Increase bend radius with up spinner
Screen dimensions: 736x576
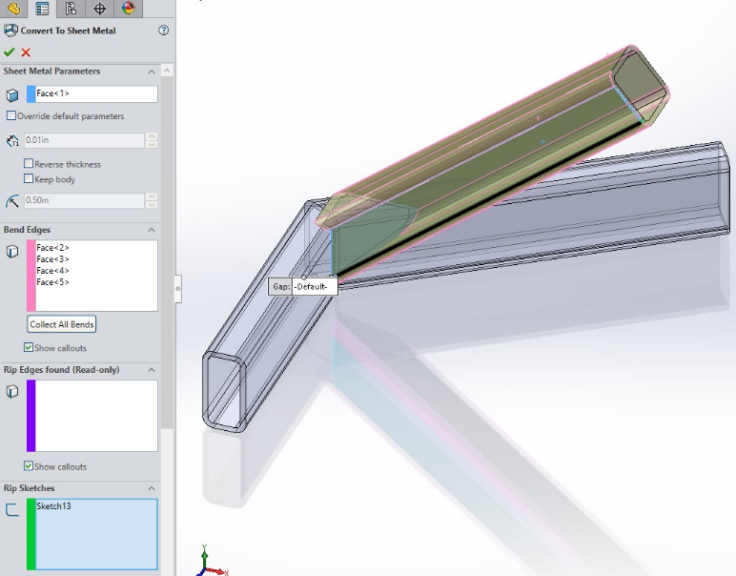(152, 197)
